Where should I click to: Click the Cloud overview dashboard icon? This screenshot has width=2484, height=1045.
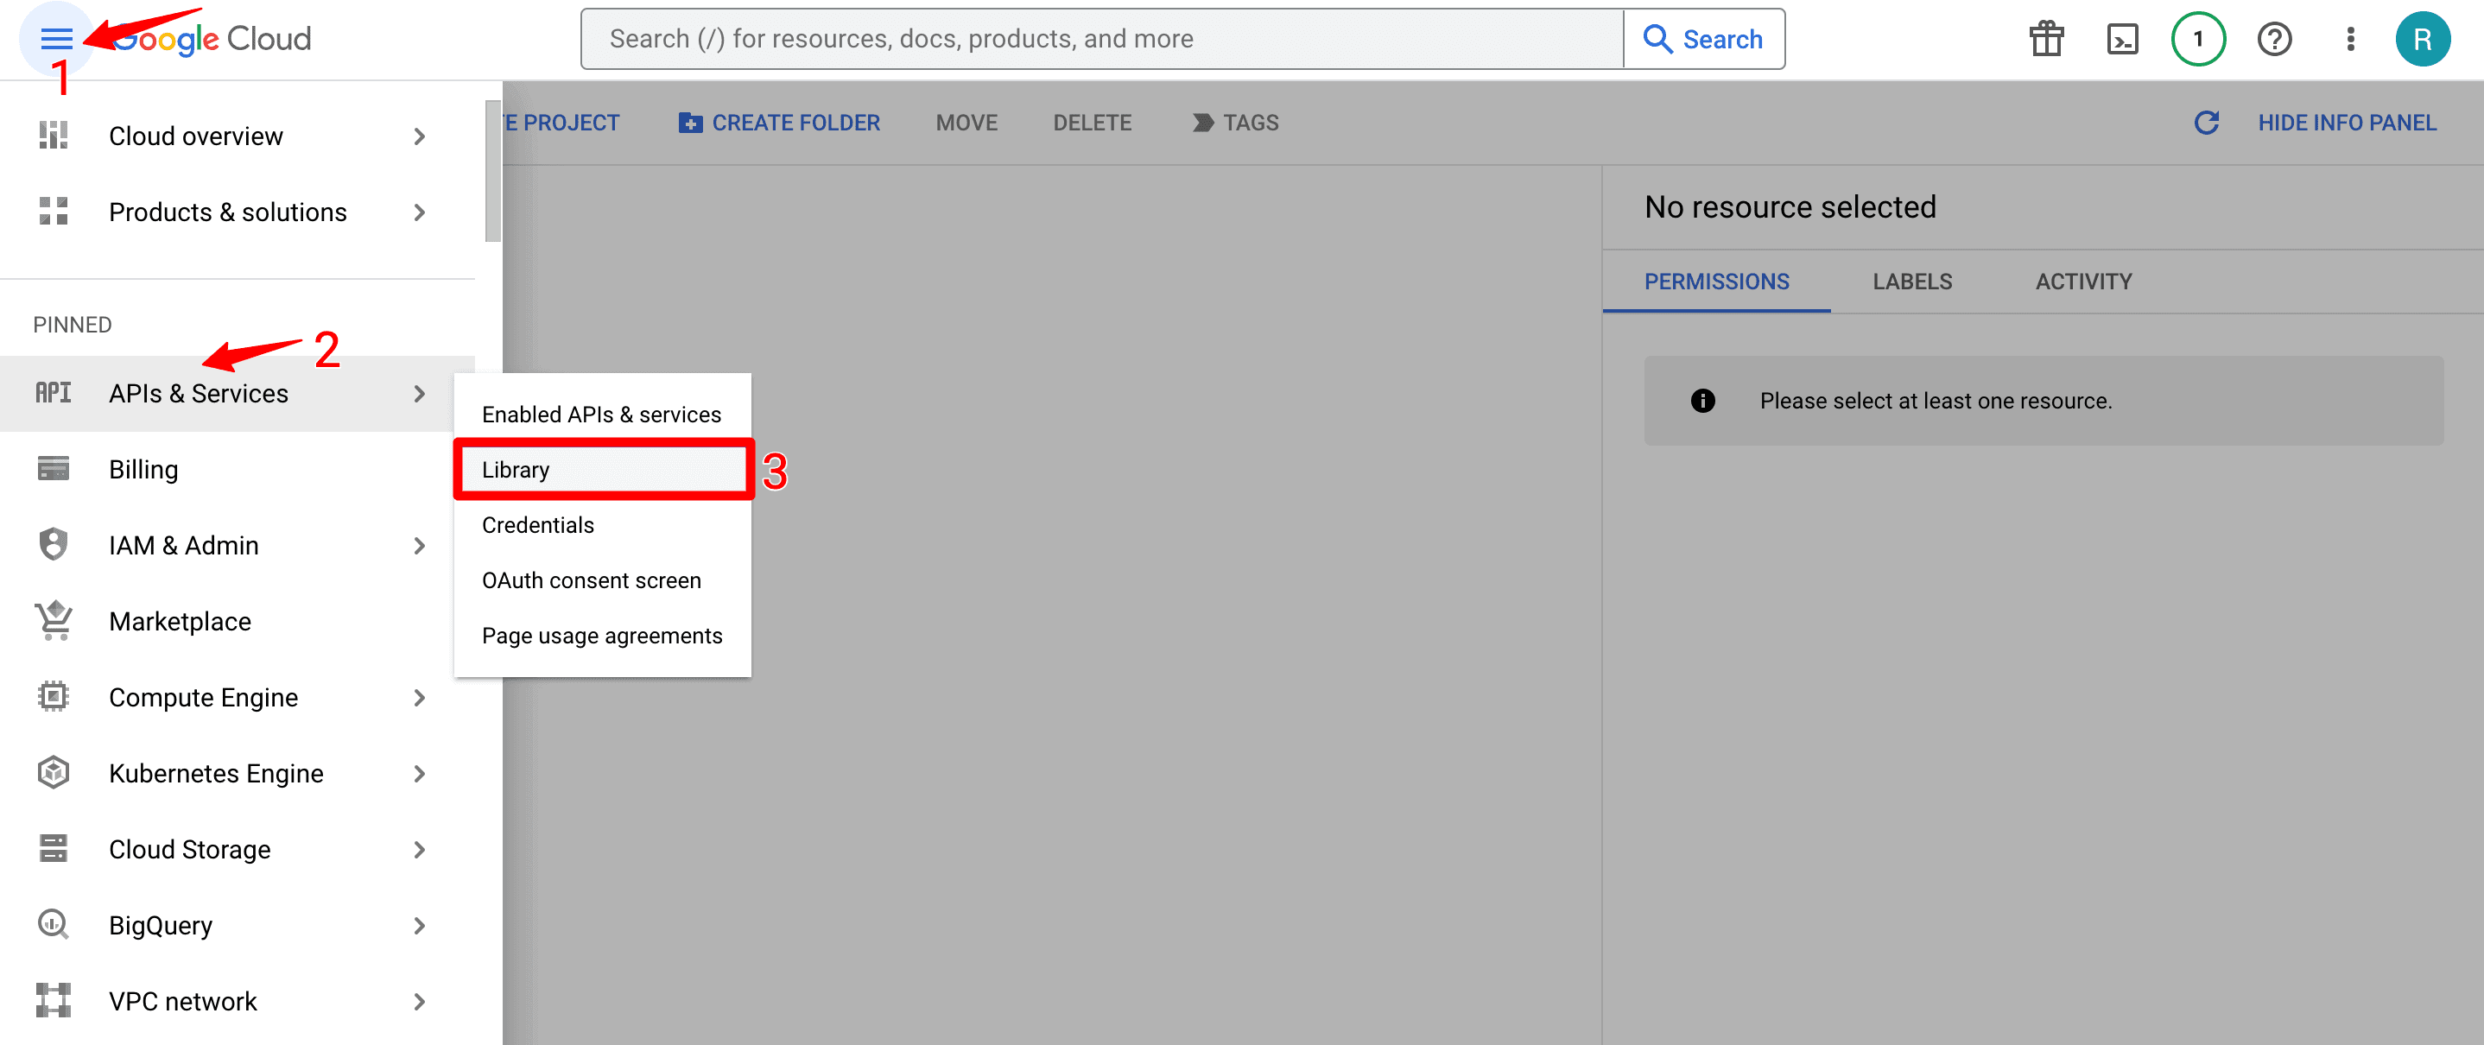tap(53, 136)
